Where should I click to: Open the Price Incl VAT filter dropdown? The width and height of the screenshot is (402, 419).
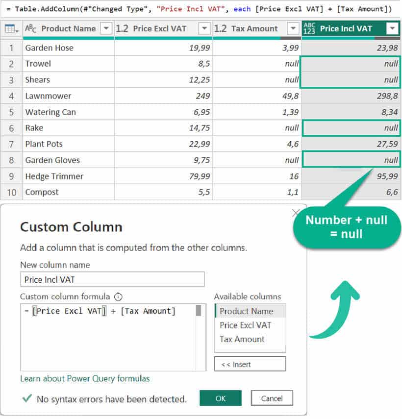(x=391, y=28)
